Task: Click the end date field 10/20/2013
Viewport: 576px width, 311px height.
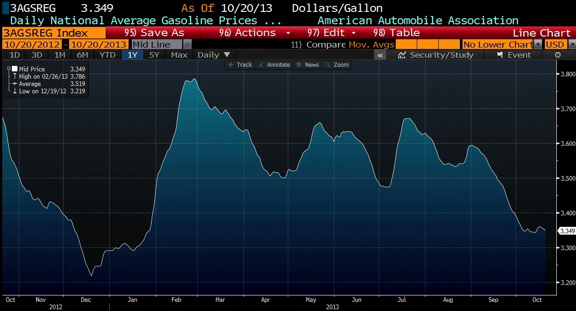Action: [x=99, y=44]
